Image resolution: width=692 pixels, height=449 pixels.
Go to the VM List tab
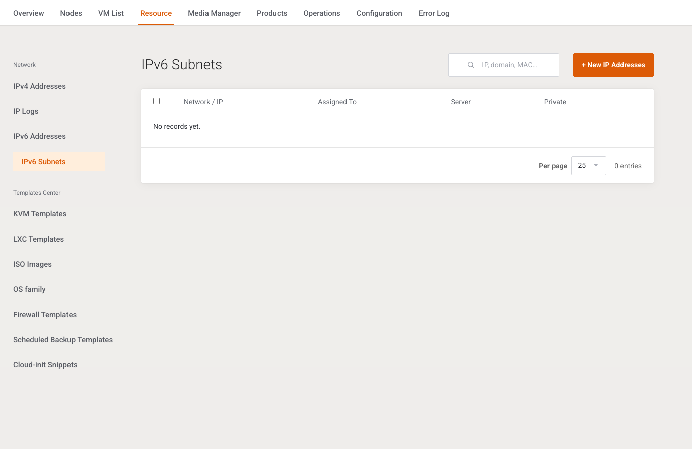point(111,13)
